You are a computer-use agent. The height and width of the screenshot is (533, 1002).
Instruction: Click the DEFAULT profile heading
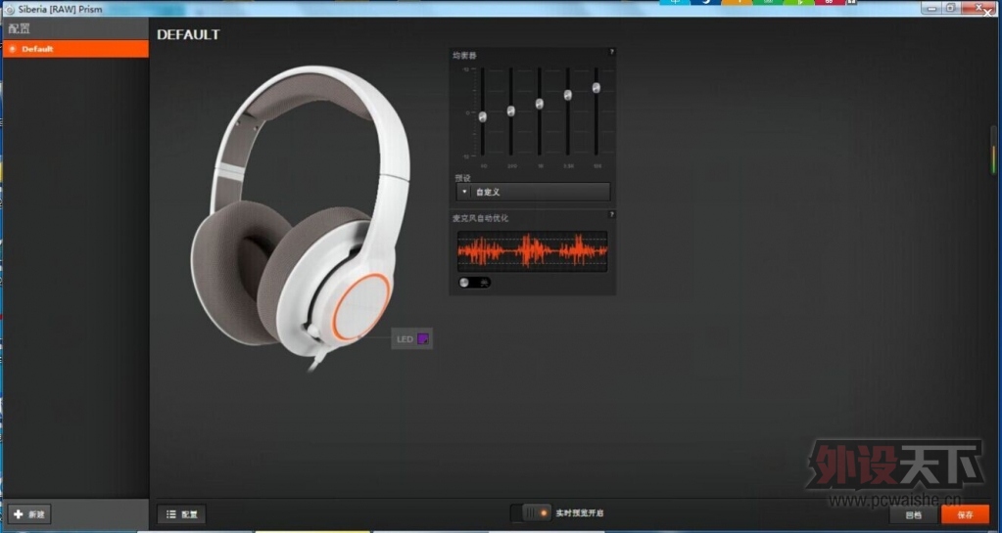coord(188,35)
